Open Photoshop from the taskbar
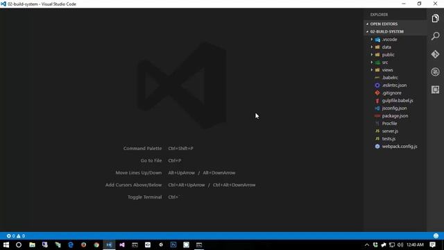Image resolution: width=444 pixels, height=250 pixels. coord(173,245)
